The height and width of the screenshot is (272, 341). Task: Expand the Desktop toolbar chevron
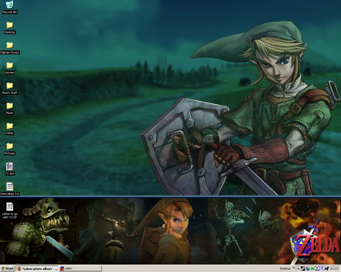pyautogui.click(x=294, y=268)
